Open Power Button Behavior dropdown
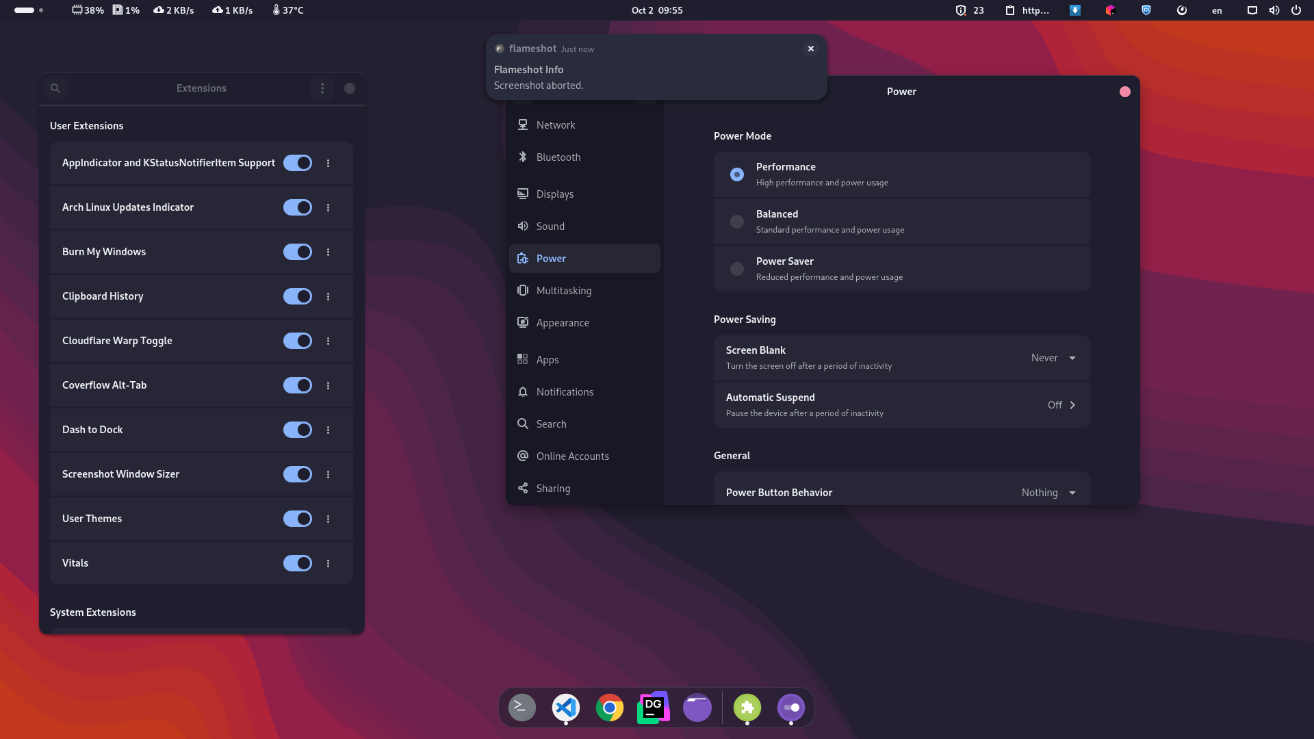This screenshot has height=739, width=1314. (x=1048, y=492)
